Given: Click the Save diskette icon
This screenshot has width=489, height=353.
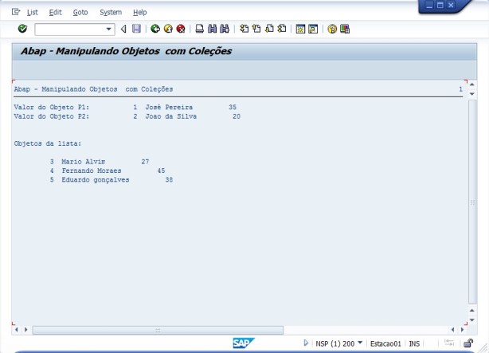Looking at the screenshot, I should (x=136, y=29).
